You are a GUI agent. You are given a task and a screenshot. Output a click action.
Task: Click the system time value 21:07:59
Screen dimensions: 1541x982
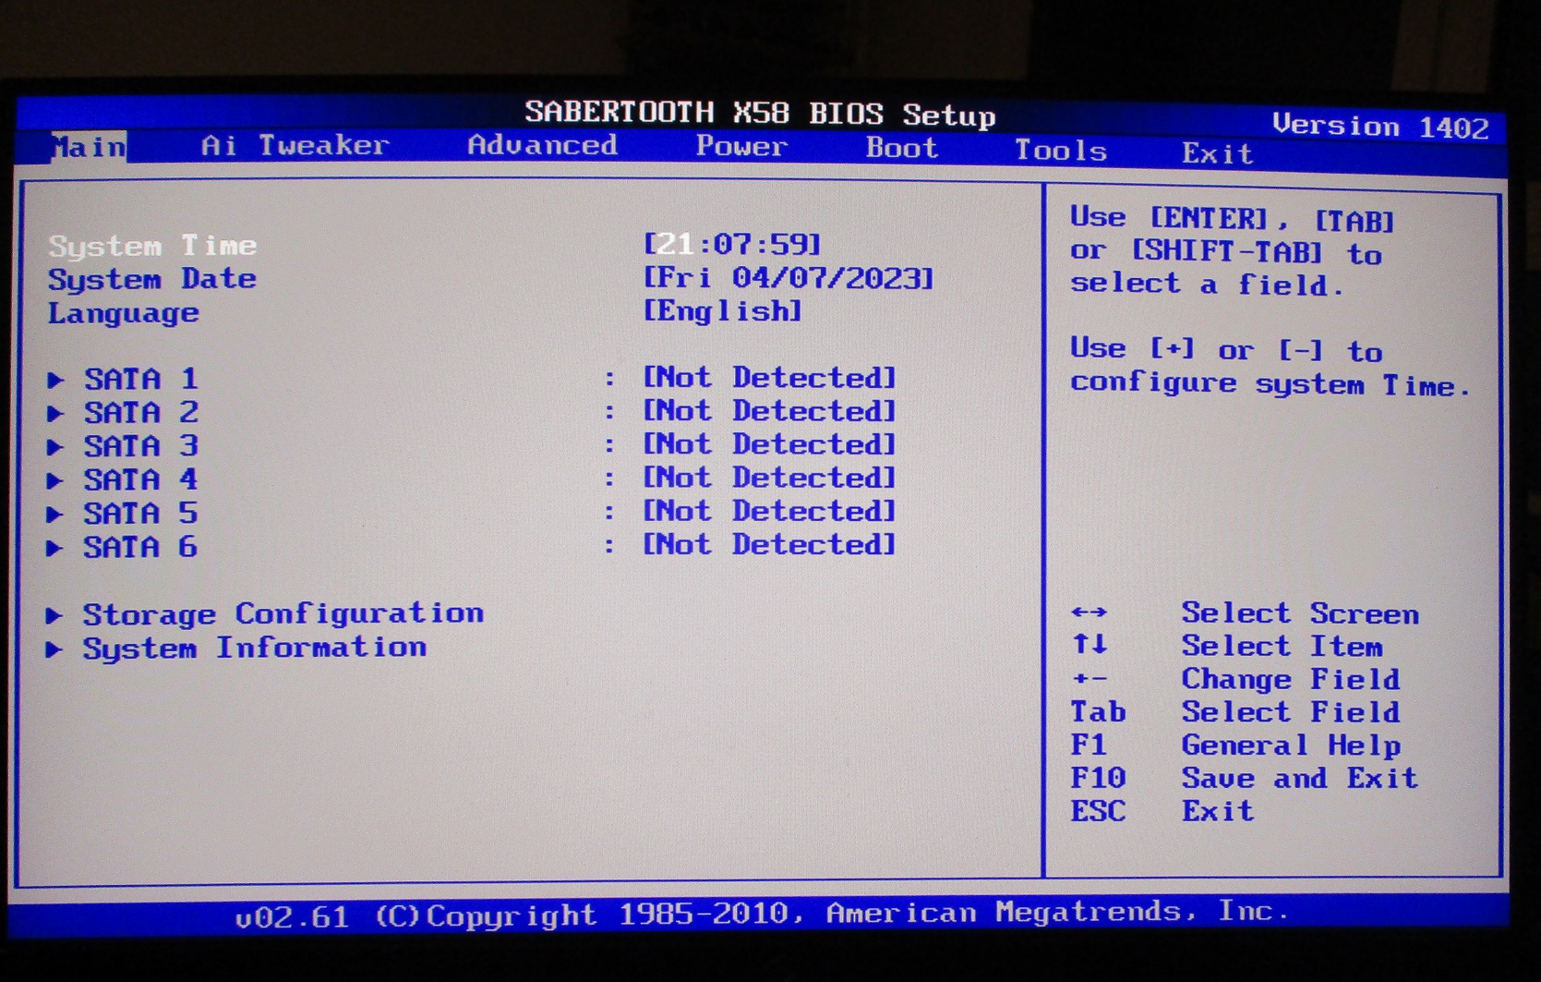coord(732,244)
